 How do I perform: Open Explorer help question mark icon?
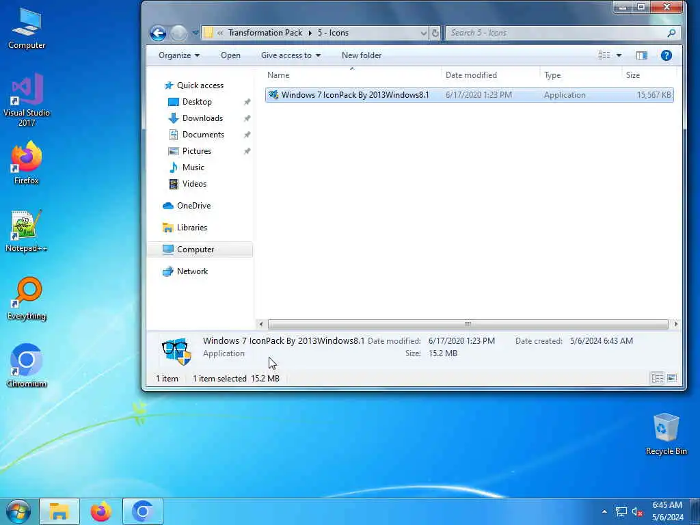pos(666,55)
